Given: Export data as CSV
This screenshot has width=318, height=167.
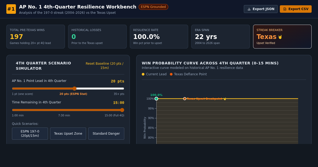Looking at the screenshot, I should [x=296, y=9].
